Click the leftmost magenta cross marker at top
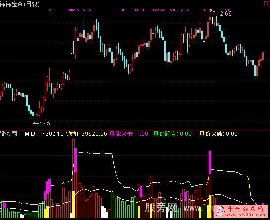The height and width of the screenshot is (220, 270). pyautogui.click(x=50, y=10)
